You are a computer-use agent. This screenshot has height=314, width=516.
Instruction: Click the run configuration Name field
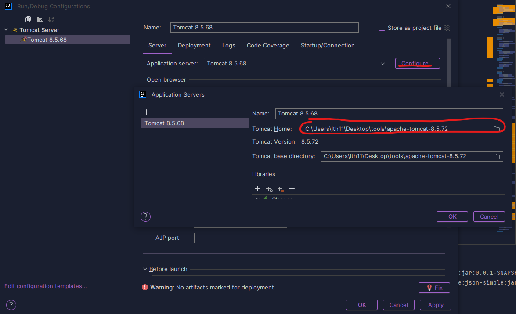(x=264, y=28)
